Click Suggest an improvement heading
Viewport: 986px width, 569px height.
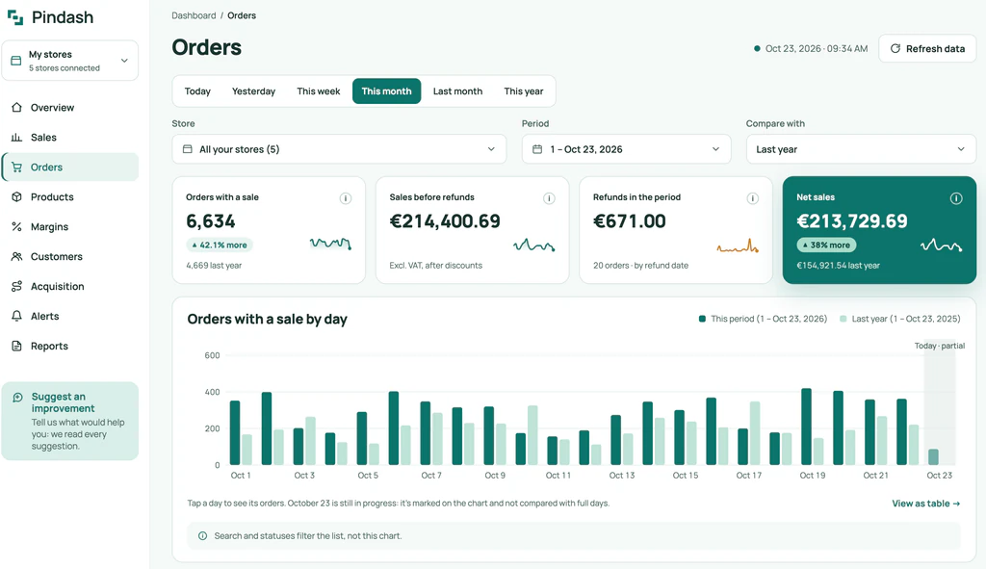click(x=63, y=402)
